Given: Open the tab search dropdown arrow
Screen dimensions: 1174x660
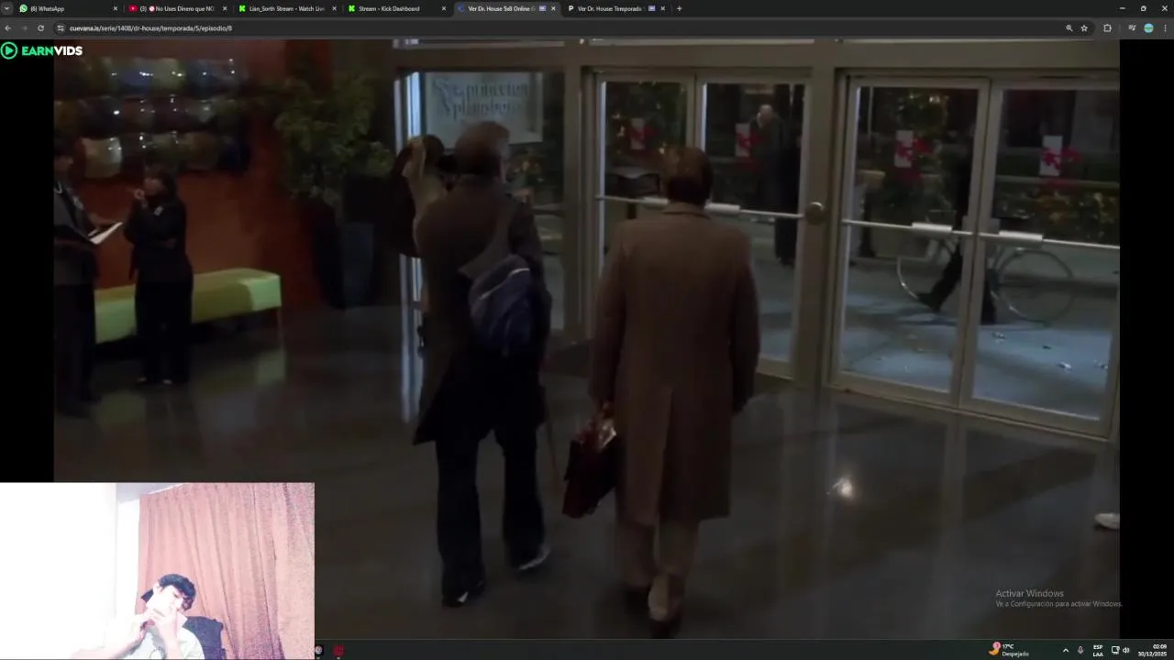Looking at the screenshot, I should click(x=6, y=8).
